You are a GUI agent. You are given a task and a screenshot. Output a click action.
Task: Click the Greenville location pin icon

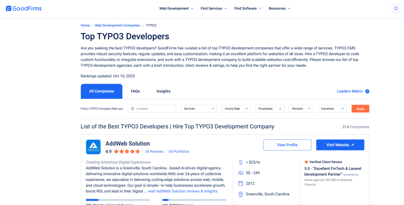[x=241, y=194]
